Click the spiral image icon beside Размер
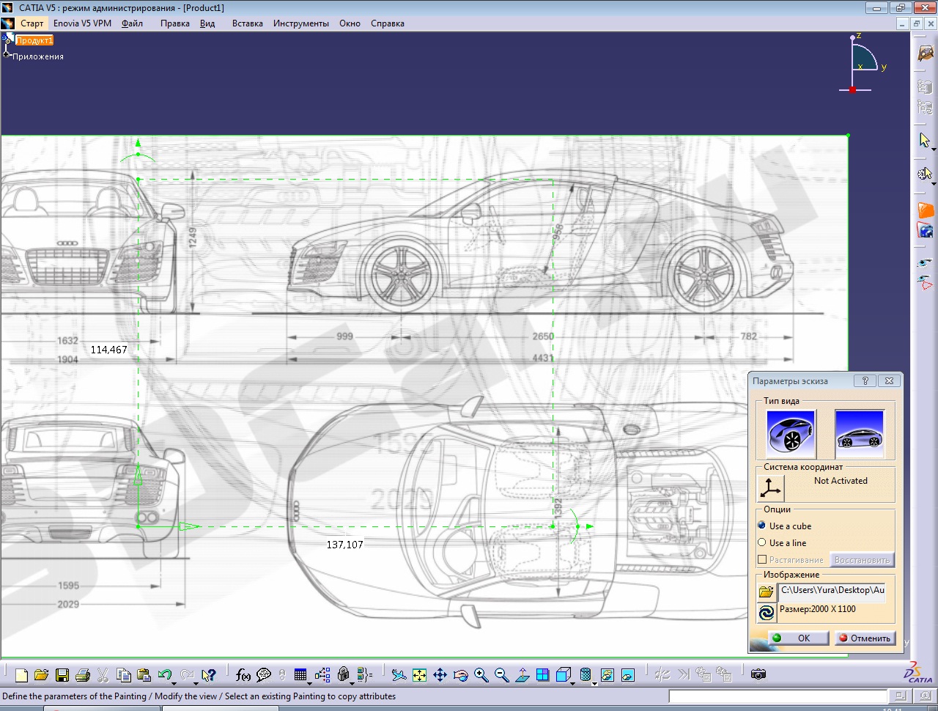This screenshot has height=711, width=938. pos(767,612)
